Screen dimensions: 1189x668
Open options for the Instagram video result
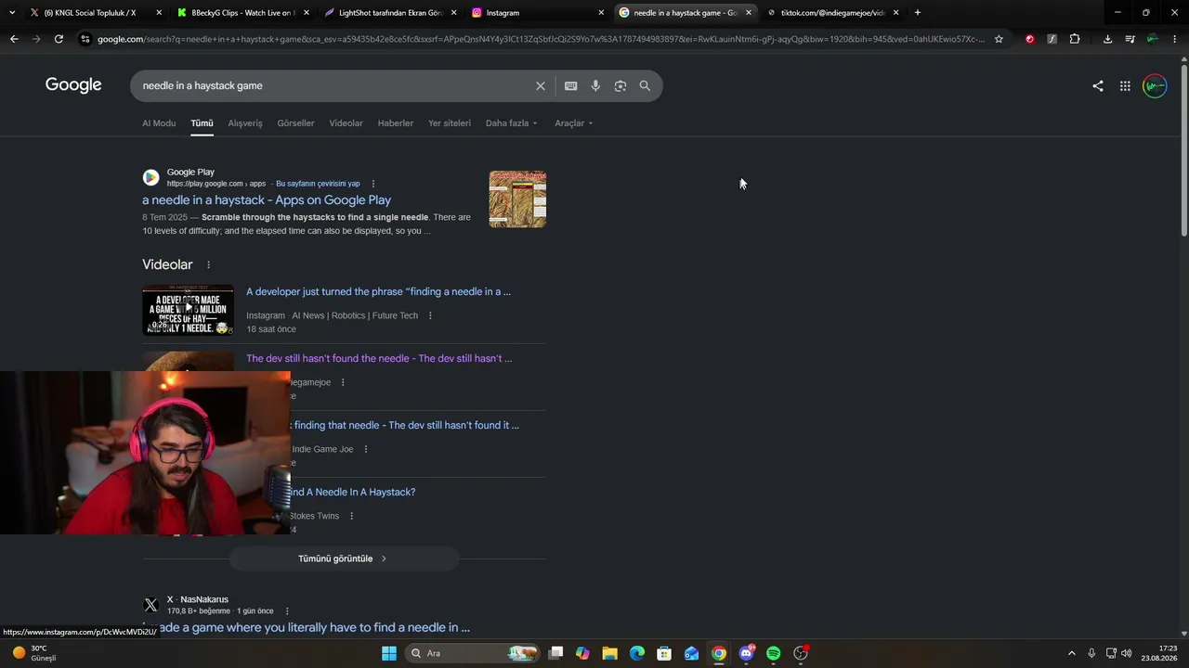[430, 315]
